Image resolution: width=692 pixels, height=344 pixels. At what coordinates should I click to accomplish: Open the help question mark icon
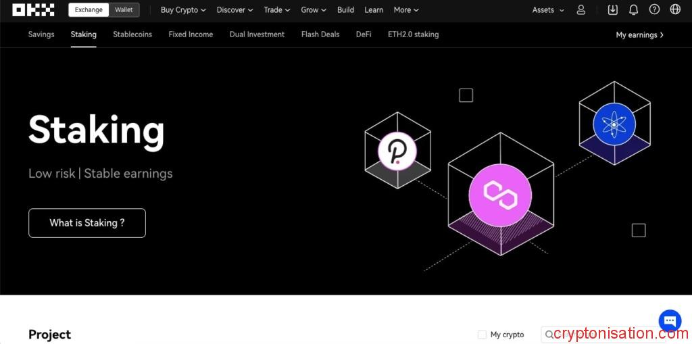click(x=654, y=10)
